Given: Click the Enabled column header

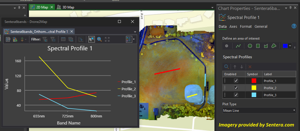Looking at the screenshot, I should [234, 74].
